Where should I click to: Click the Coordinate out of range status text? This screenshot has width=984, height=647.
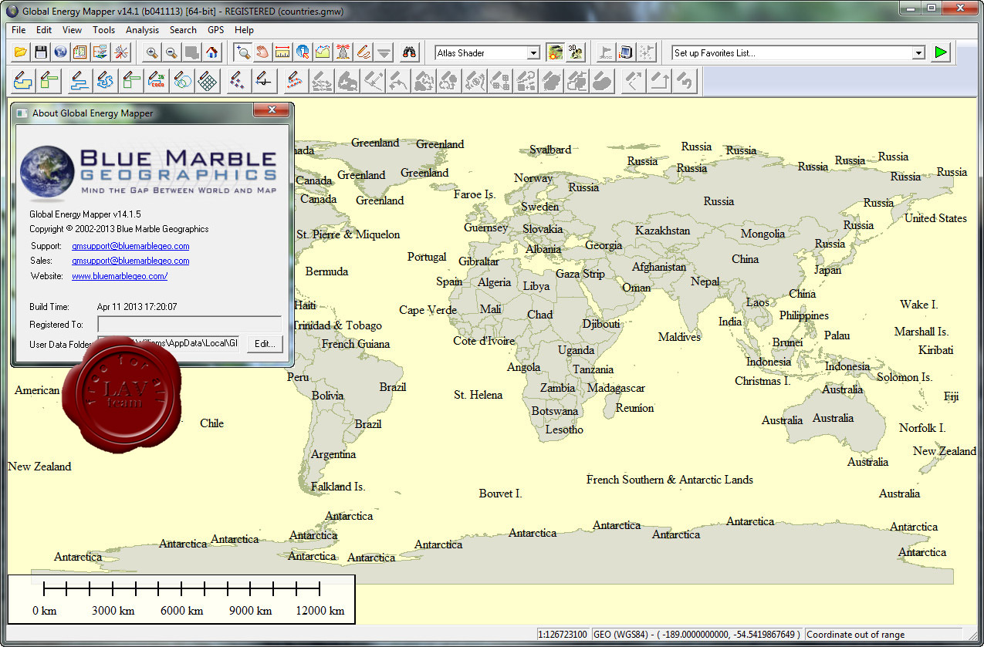tap(855, 635)
